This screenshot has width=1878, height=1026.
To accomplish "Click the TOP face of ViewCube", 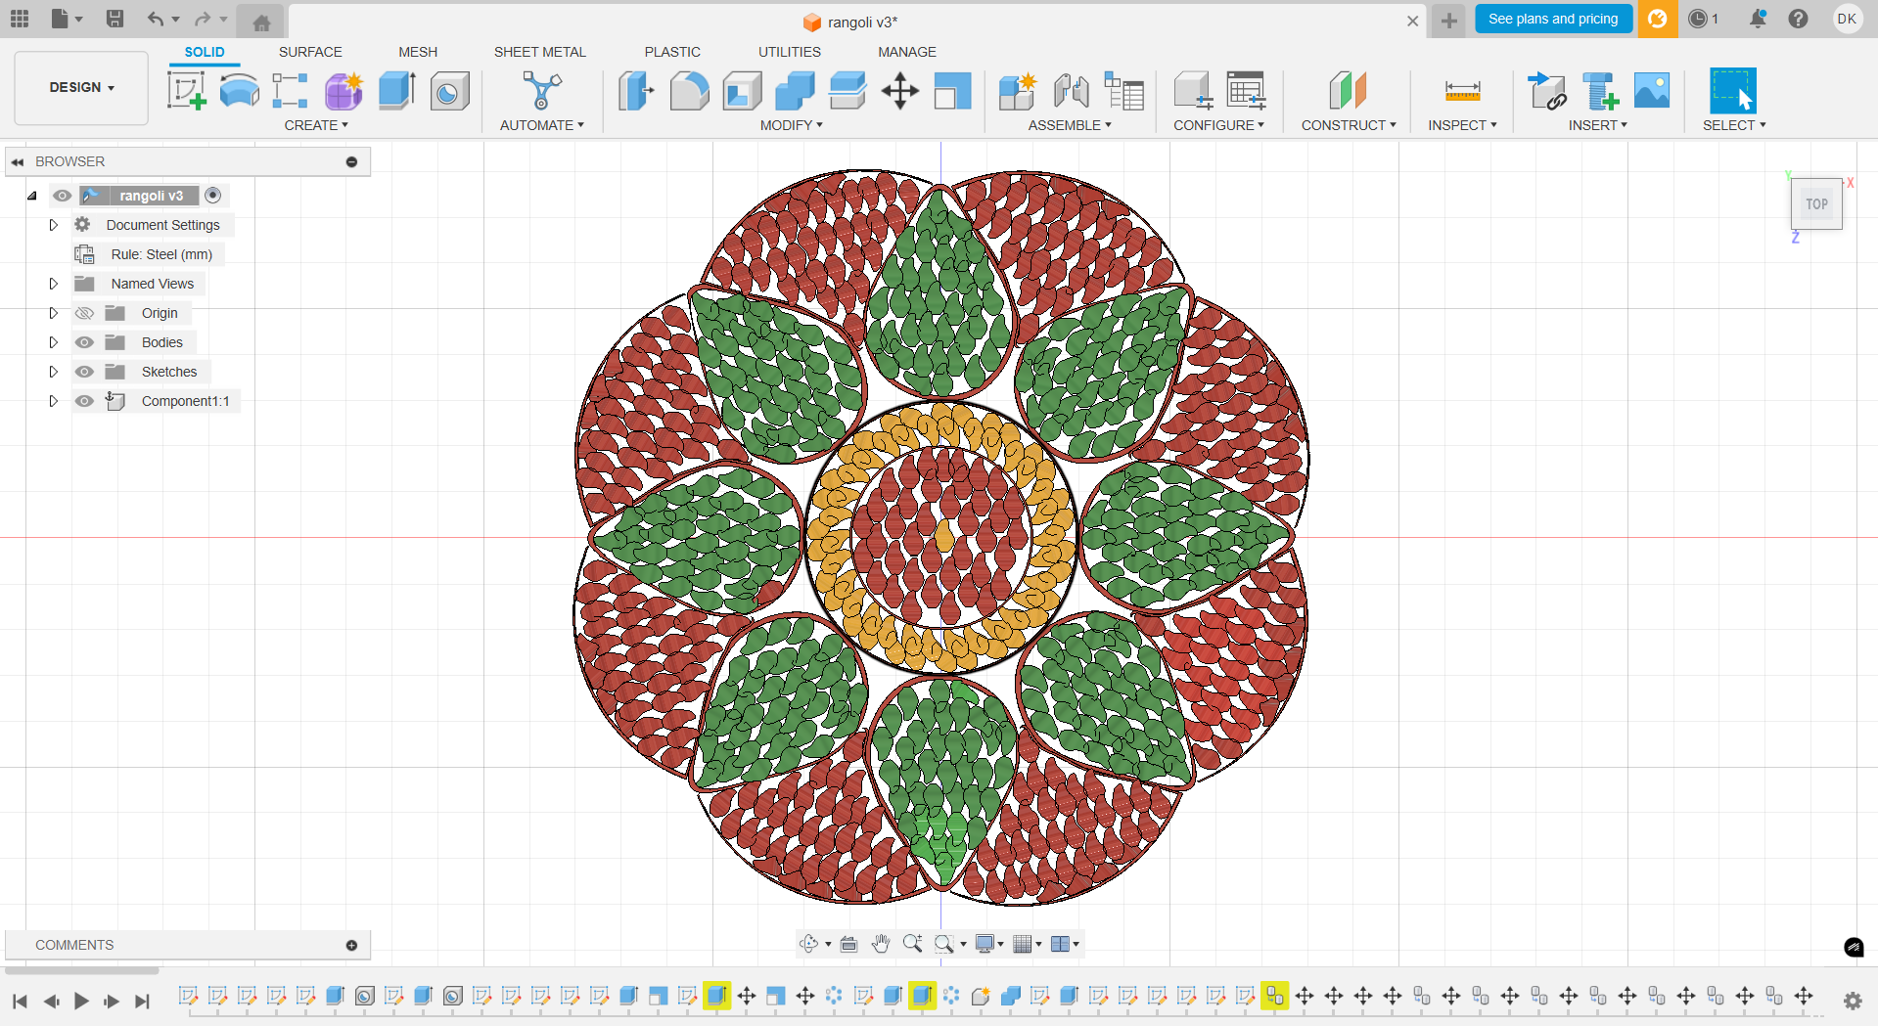I will point(1816,204).
